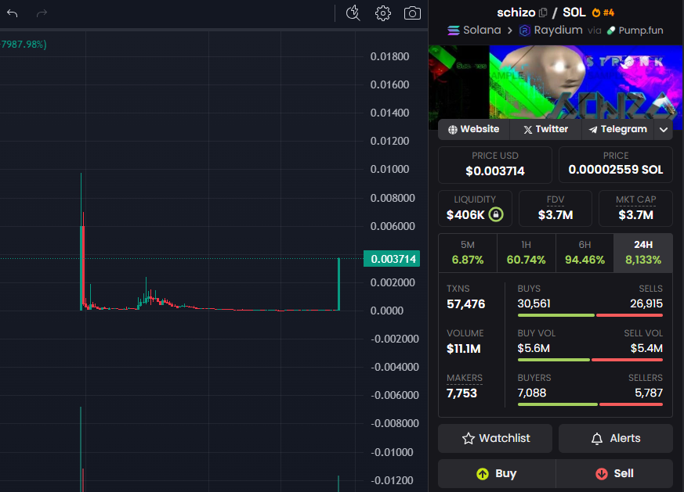Click the buy vol versus sell vol bar
The width and height of the screenshot is (684, 492).
click(590, 360)
